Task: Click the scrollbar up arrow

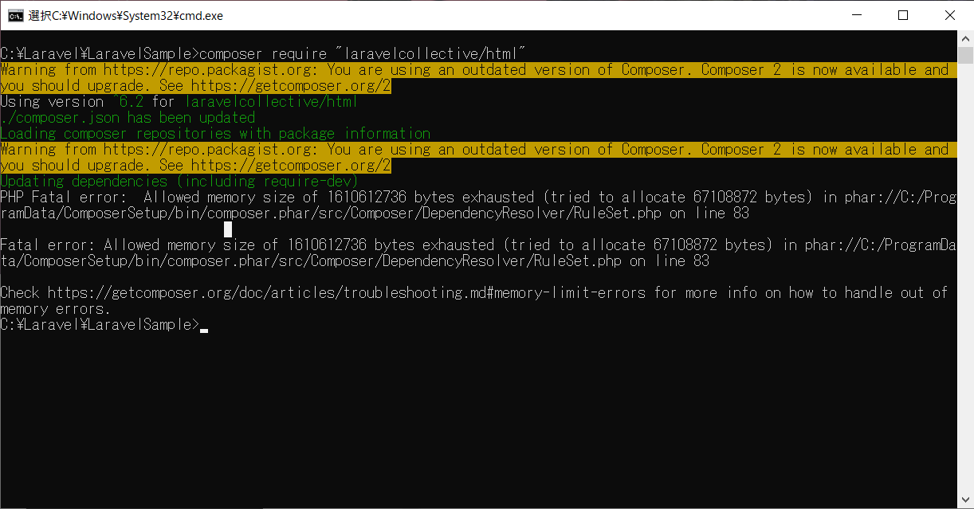Action: [965, 38]
